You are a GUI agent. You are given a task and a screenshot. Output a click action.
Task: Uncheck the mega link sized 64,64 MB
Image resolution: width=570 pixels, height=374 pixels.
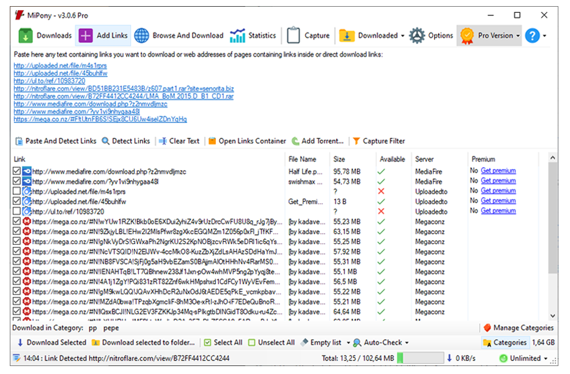coord(17,311)
